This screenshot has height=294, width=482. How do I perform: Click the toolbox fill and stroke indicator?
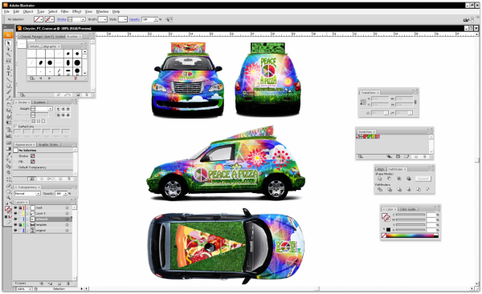(x=8, y=210)
